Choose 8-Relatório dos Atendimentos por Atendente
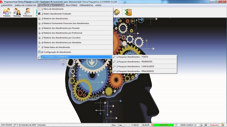 click(x=75, y=43)
